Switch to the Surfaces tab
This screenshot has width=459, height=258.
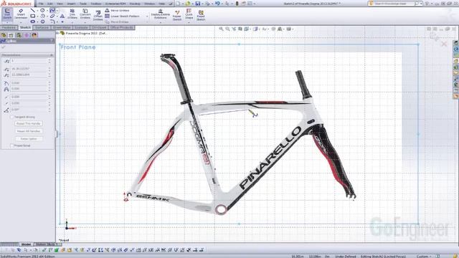[x=42, y=27]
